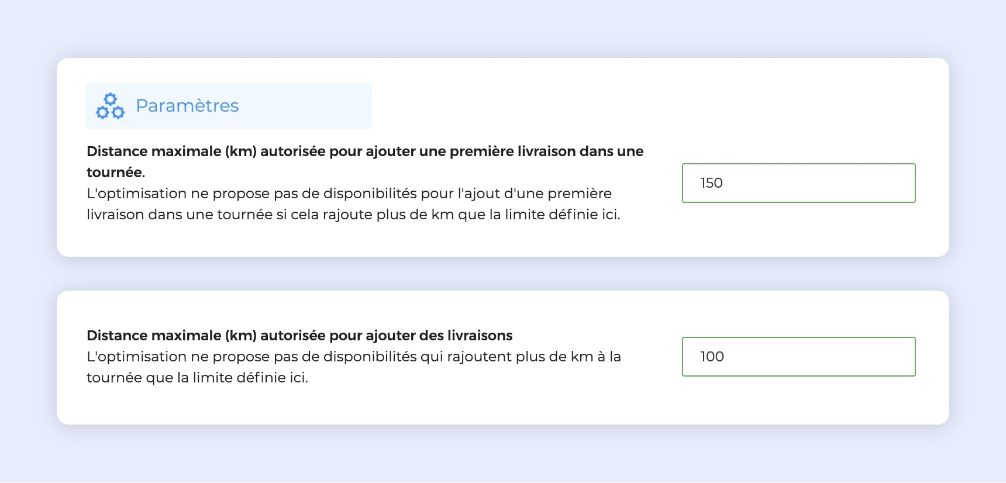The height and width of the screenshot is (483, 1006).
Task: Focus the added-deliveries distance field showing 100
Action: click(x=798, y=357)
